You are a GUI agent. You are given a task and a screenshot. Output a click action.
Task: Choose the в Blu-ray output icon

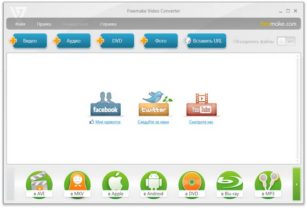[230, 185]
